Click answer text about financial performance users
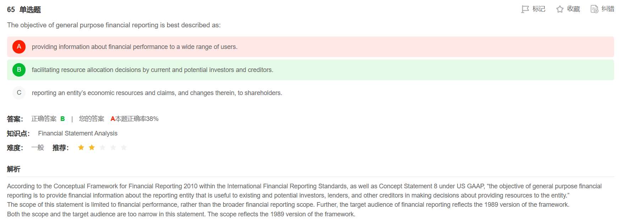The height and width of the screenshot is (222, 619). click(134, 47)
